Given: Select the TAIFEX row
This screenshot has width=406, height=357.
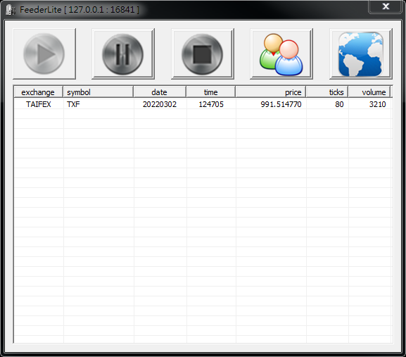Looking at the screenshot, I should tap(203, 104).
